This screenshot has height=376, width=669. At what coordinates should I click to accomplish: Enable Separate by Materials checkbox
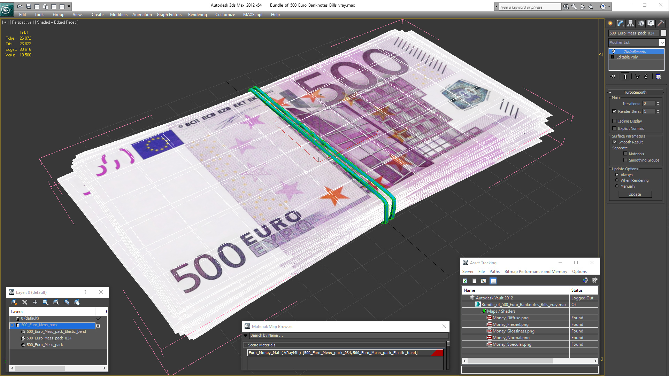pos(625,154)
